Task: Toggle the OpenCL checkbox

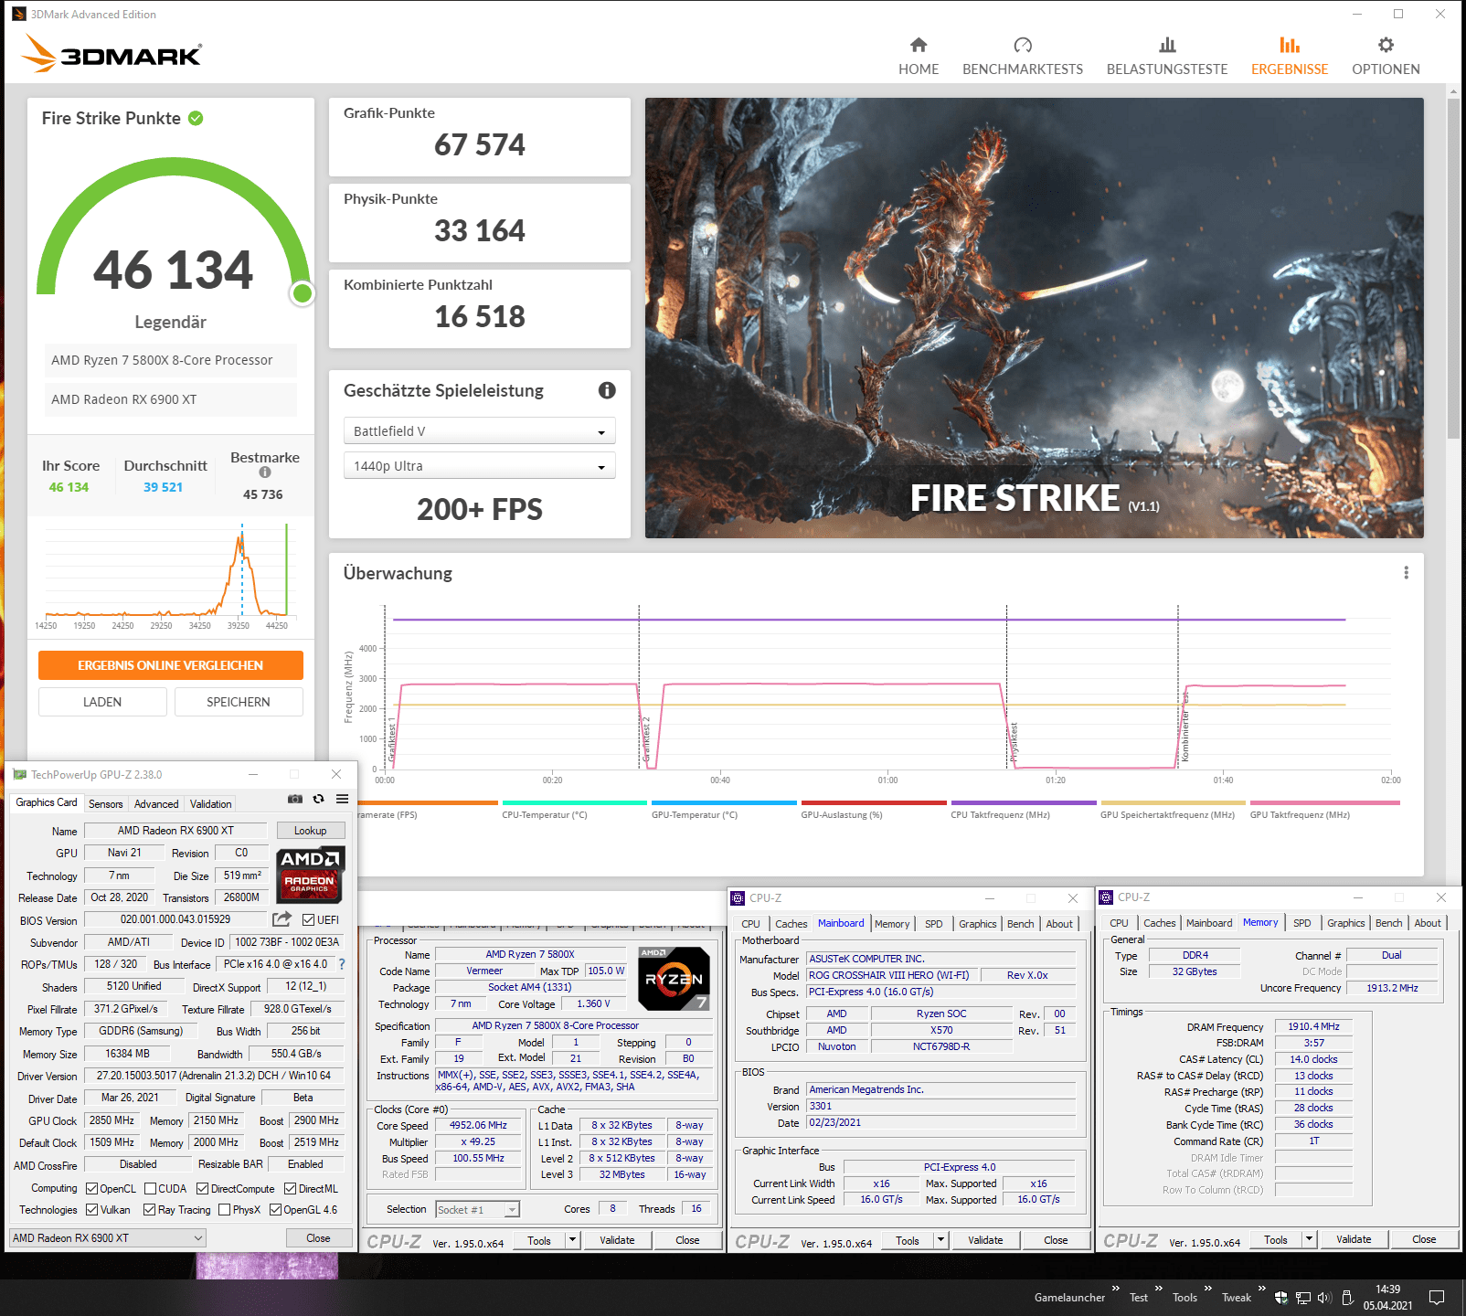Action: (91, 1189)
